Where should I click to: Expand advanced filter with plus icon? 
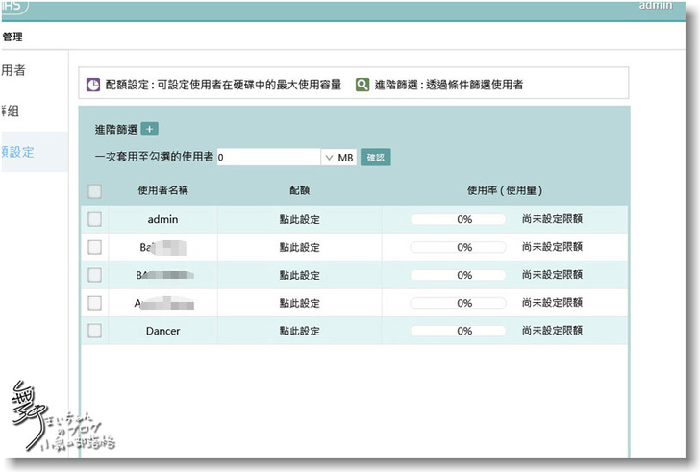coord(149,129)
